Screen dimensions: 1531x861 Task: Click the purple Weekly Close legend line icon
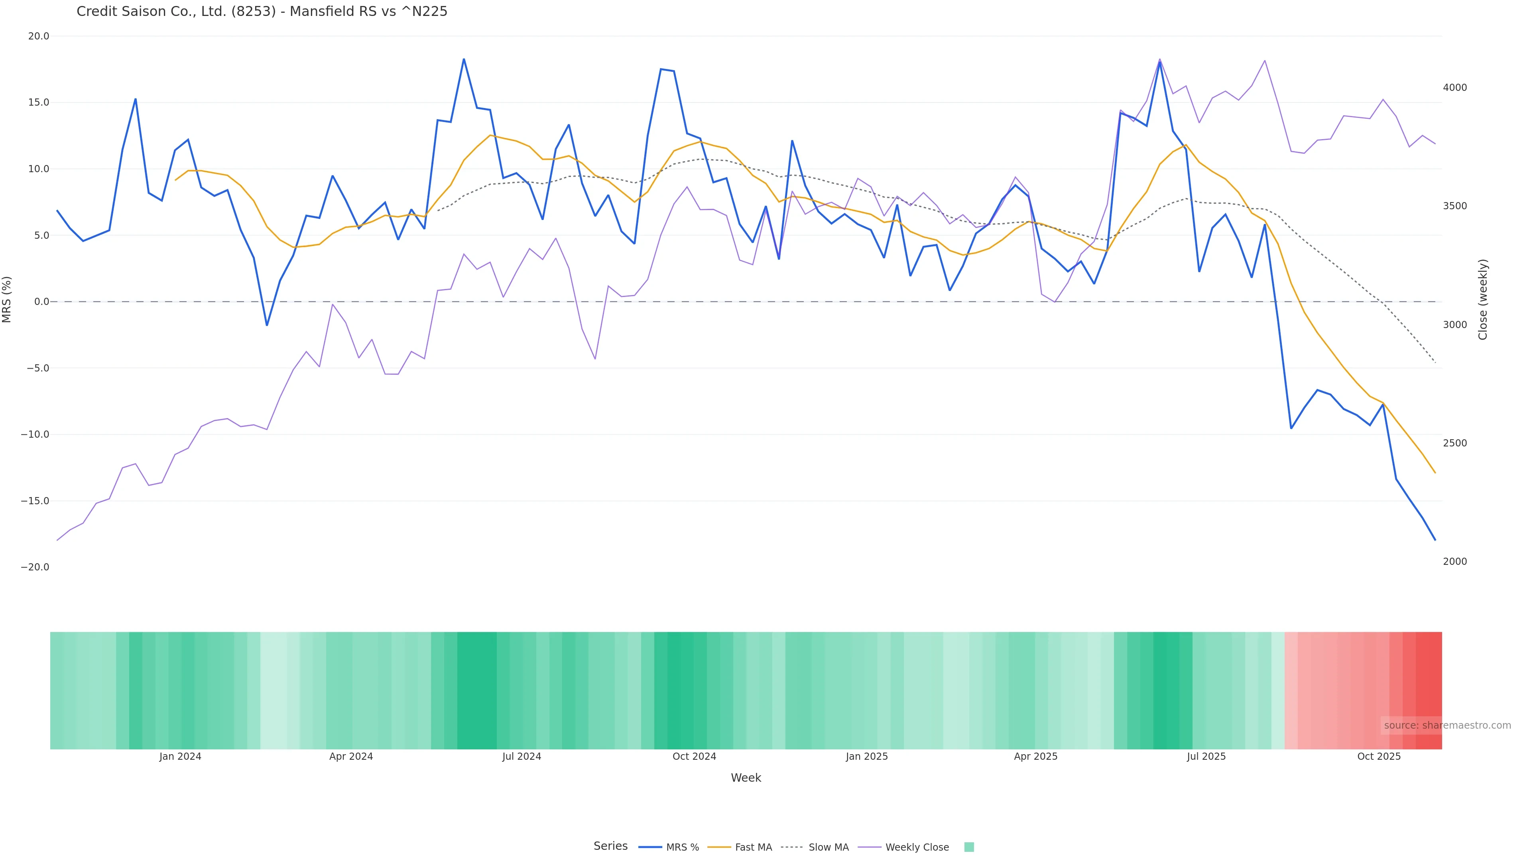click(x=870, y=847)
